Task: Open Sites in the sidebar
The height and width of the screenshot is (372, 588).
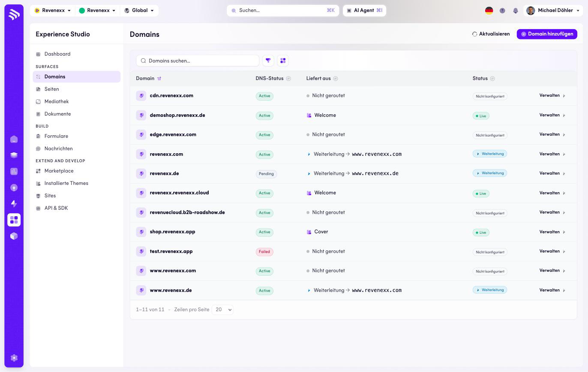Action: [x=77, y=196]
